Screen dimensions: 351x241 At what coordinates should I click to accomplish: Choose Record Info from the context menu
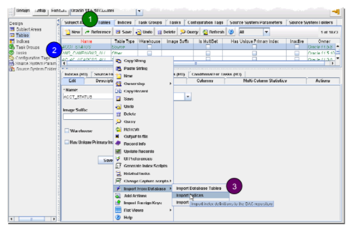point(143,144)
